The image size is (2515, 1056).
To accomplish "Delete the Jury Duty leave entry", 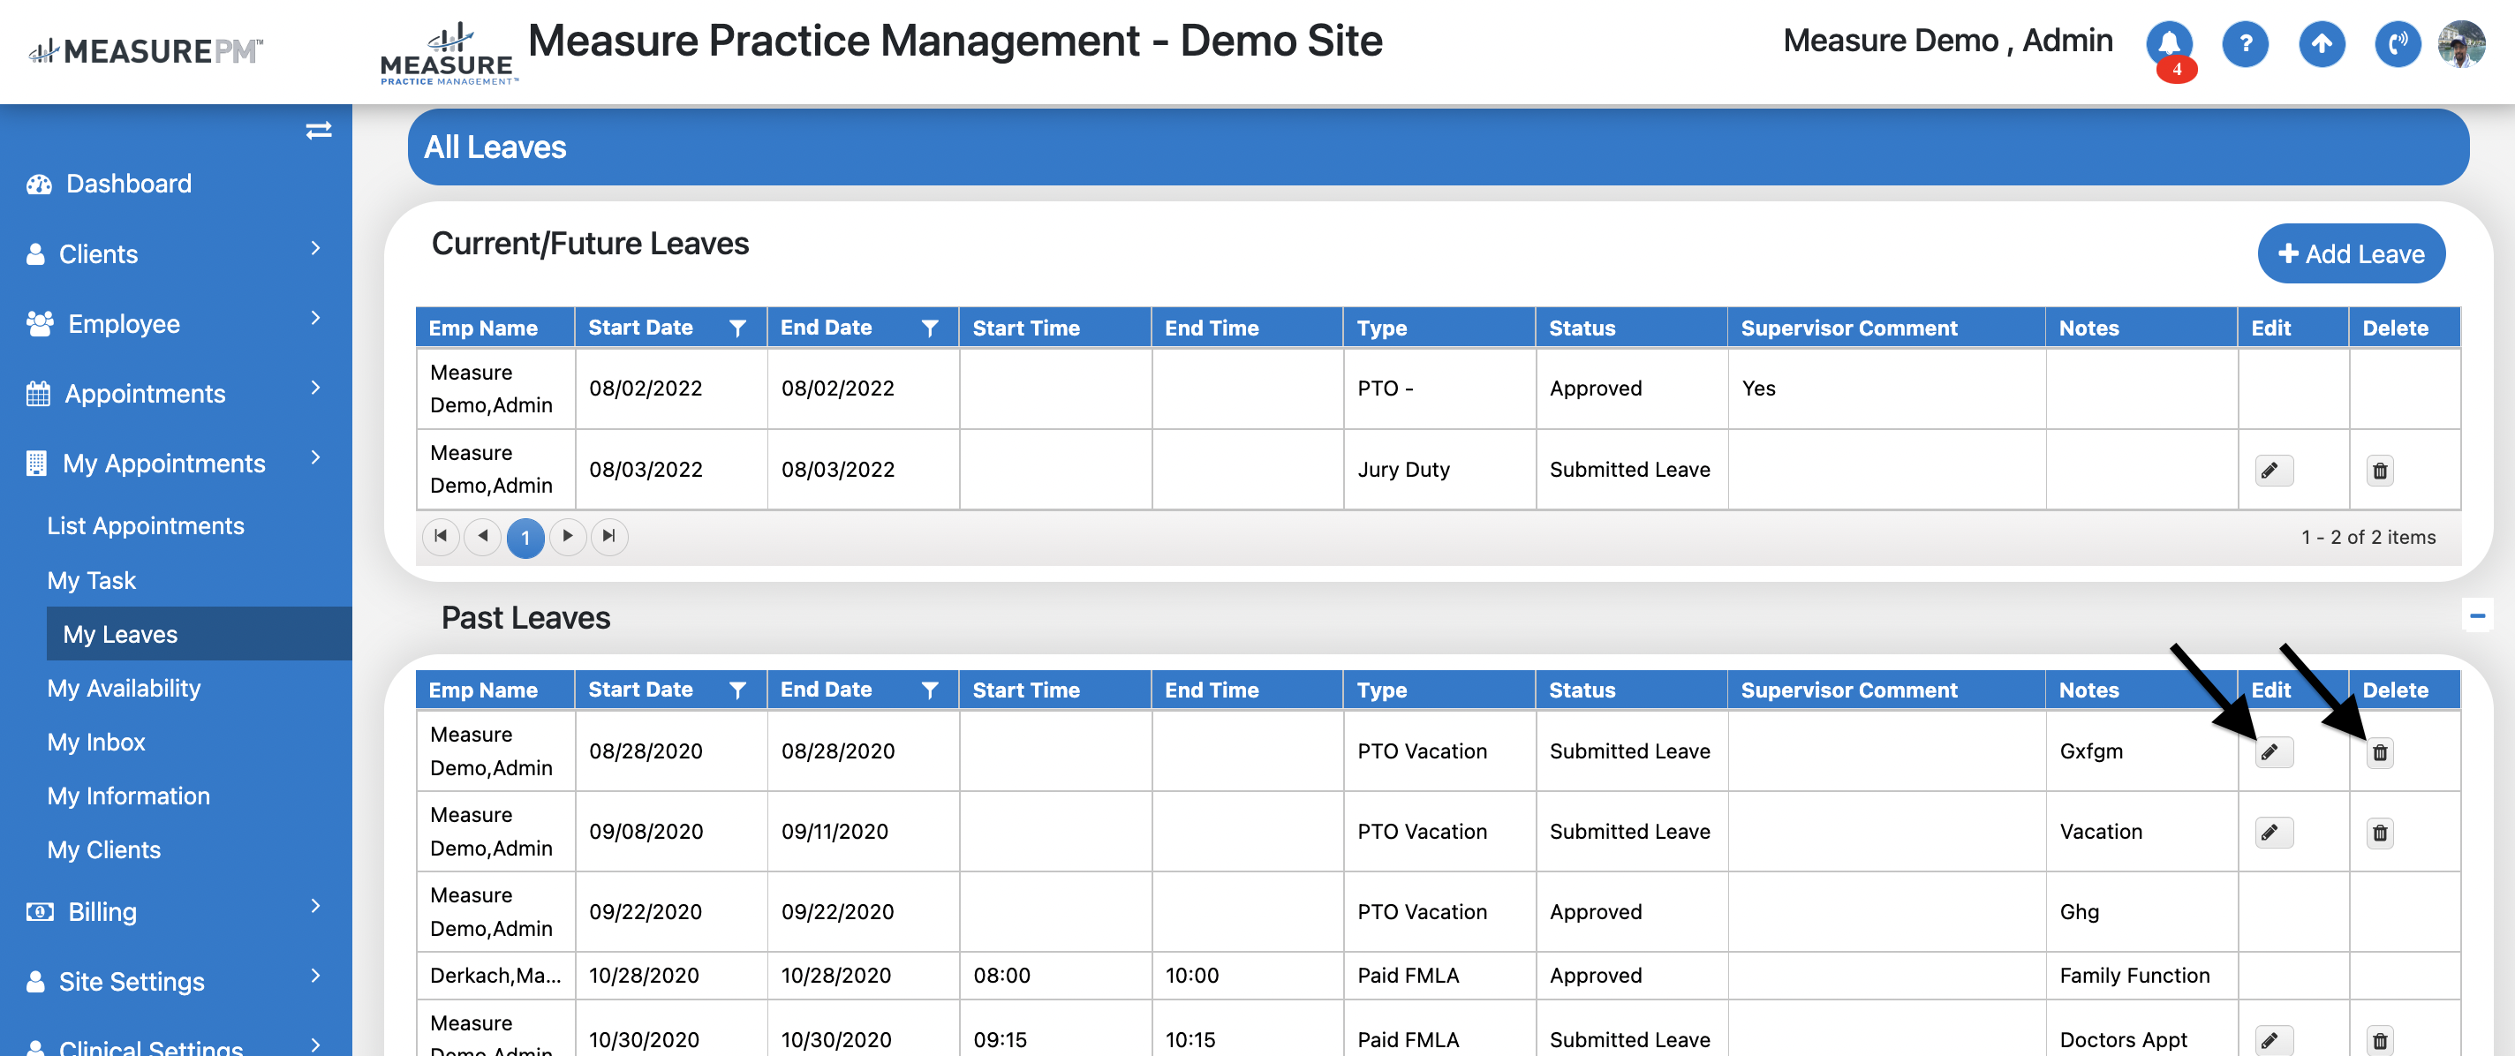I will pyautogui.click(x=2379, y=471).
